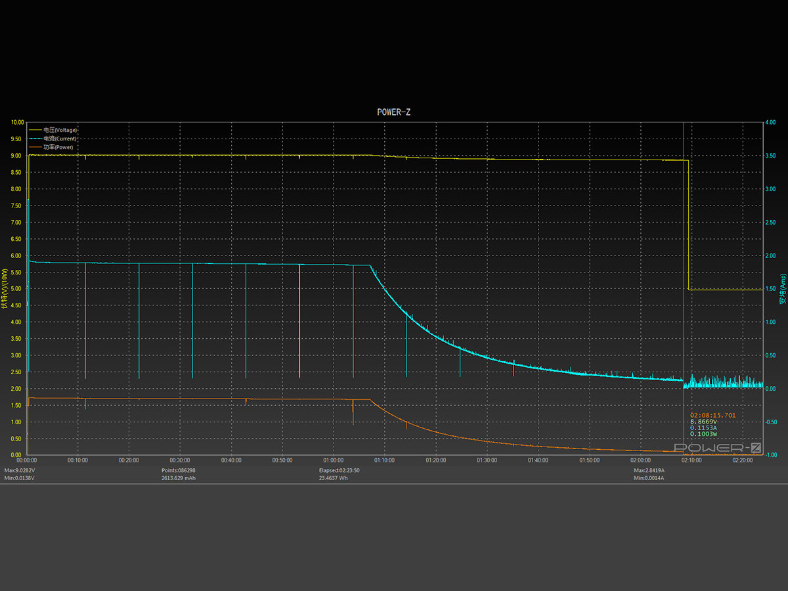The width and height of the screenshot is (788, 591).
Task: Click the POWER-Z watermark logo
Action: [x=718, y=448]
